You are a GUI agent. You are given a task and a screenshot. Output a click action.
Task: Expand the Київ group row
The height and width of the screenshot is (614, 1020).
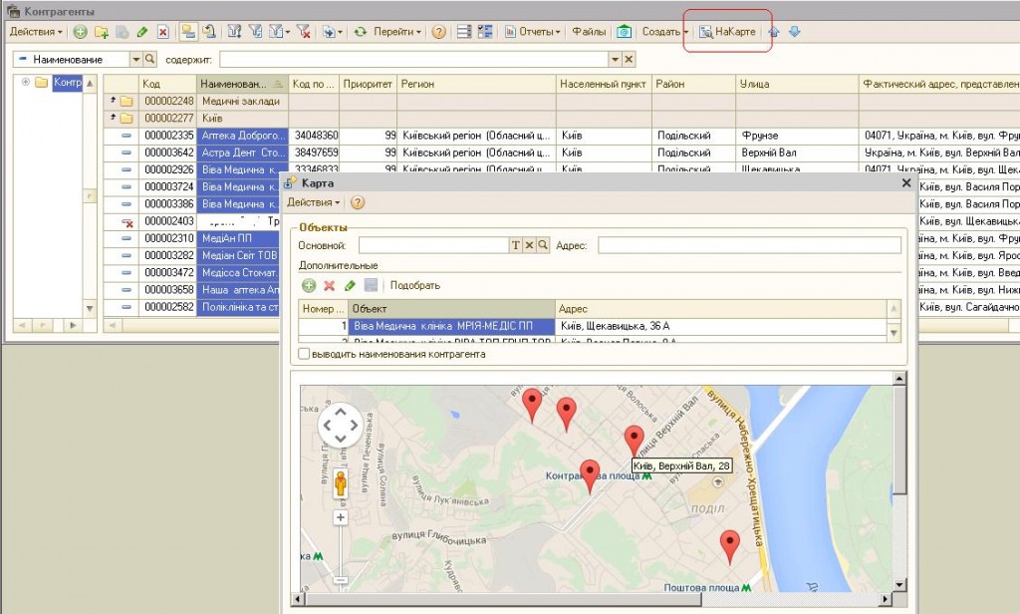[114, 117]
